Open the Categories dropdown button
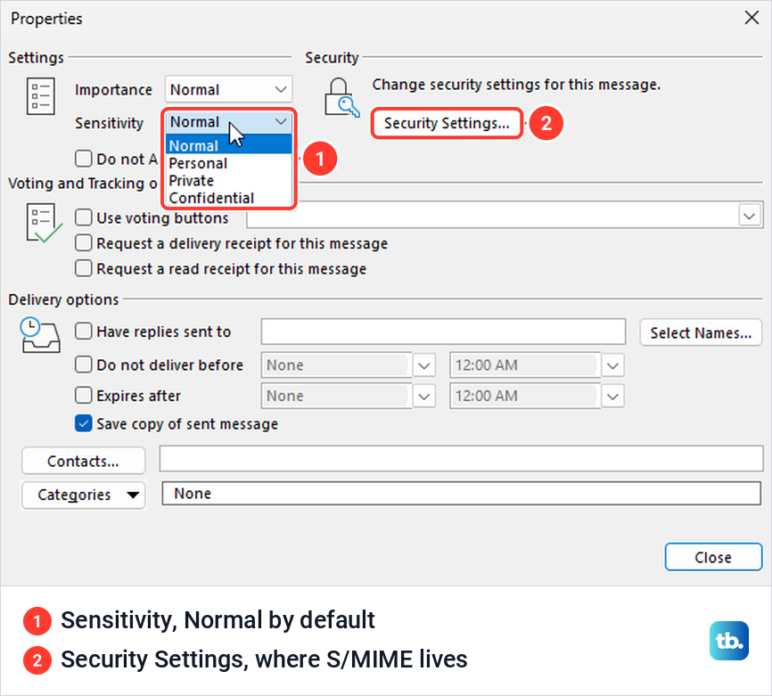Image resolution: width=772 pixels, height=696 pixels. tap(83, 495)
